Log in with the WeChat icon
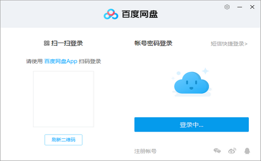261x161 pixels. pos(217,151)
